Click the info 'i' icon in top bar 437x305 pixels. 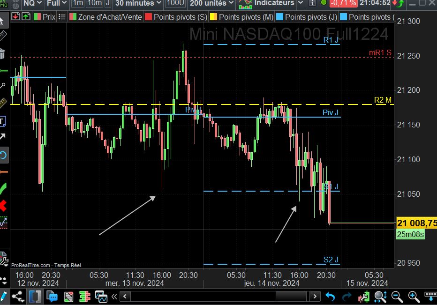click(312, 3)
